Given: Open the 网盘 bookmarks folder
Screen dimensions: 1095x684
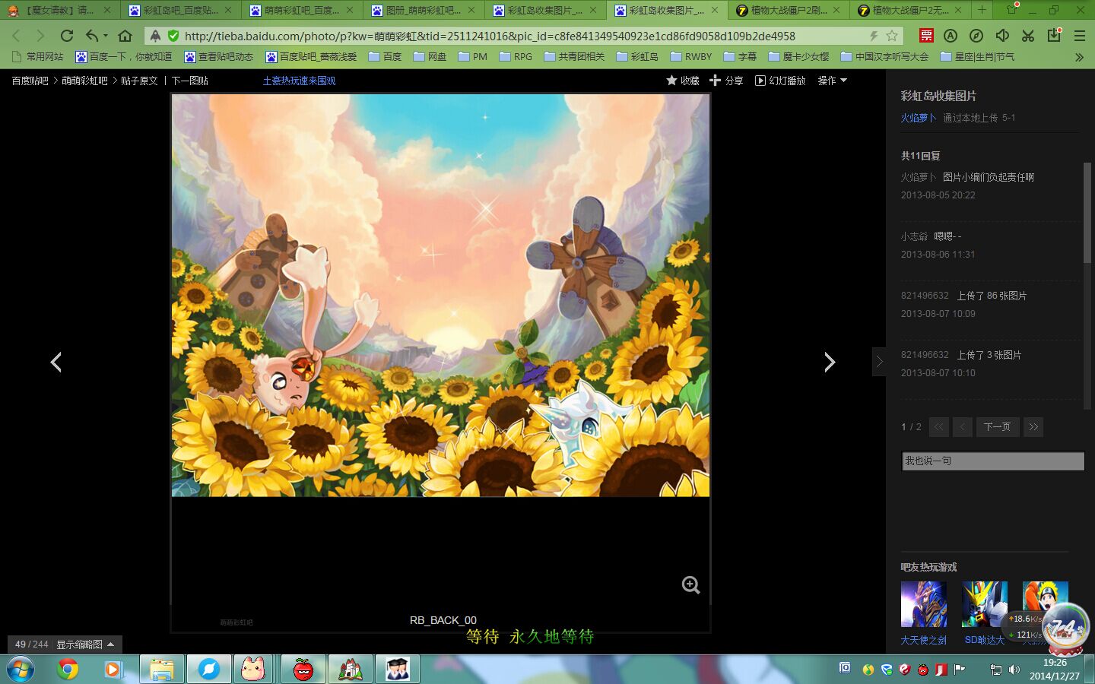Looking at the screenshot, I should click(x=430, y=57).
